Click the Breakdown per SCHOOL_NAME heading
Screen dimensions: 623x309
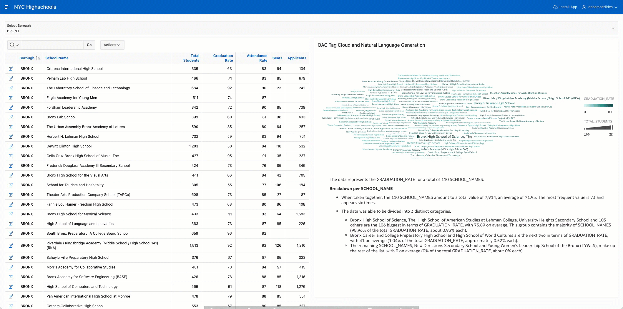(x=361, y=189)
